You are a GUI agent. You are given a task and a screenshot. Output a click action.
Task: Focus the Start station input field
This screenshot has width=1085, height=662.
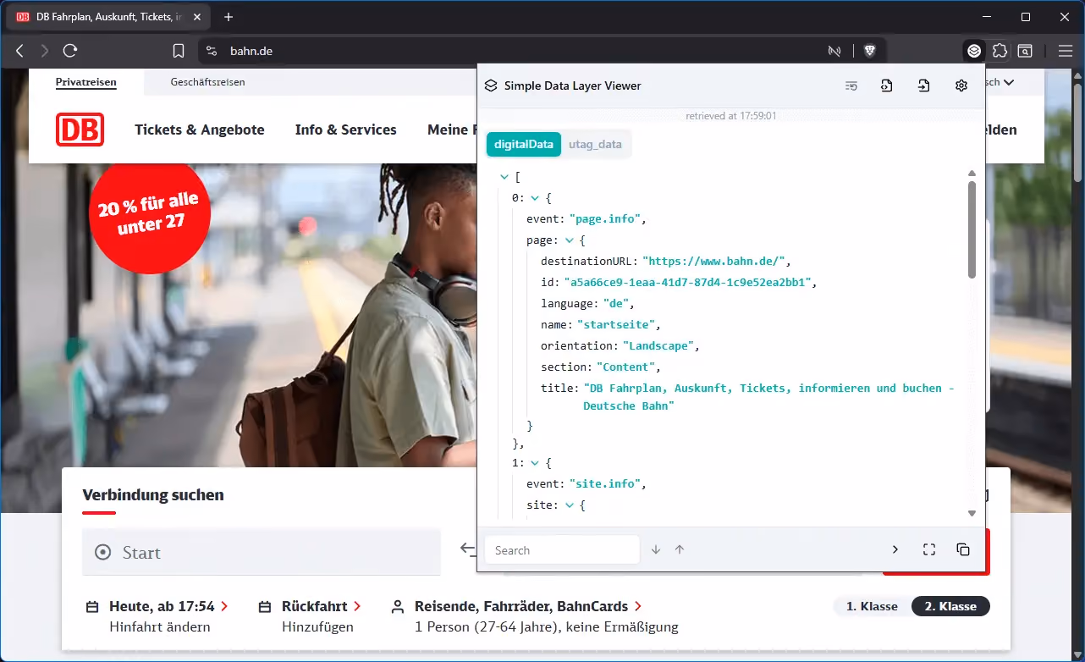(262, 552)
